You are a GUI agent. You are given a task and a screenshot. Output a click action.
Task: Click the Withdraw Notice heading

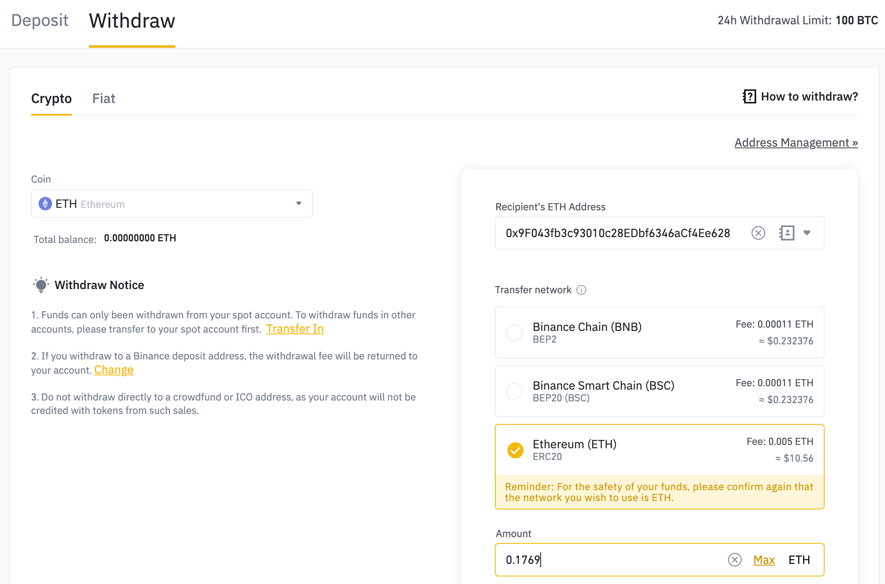pos(99,285)
